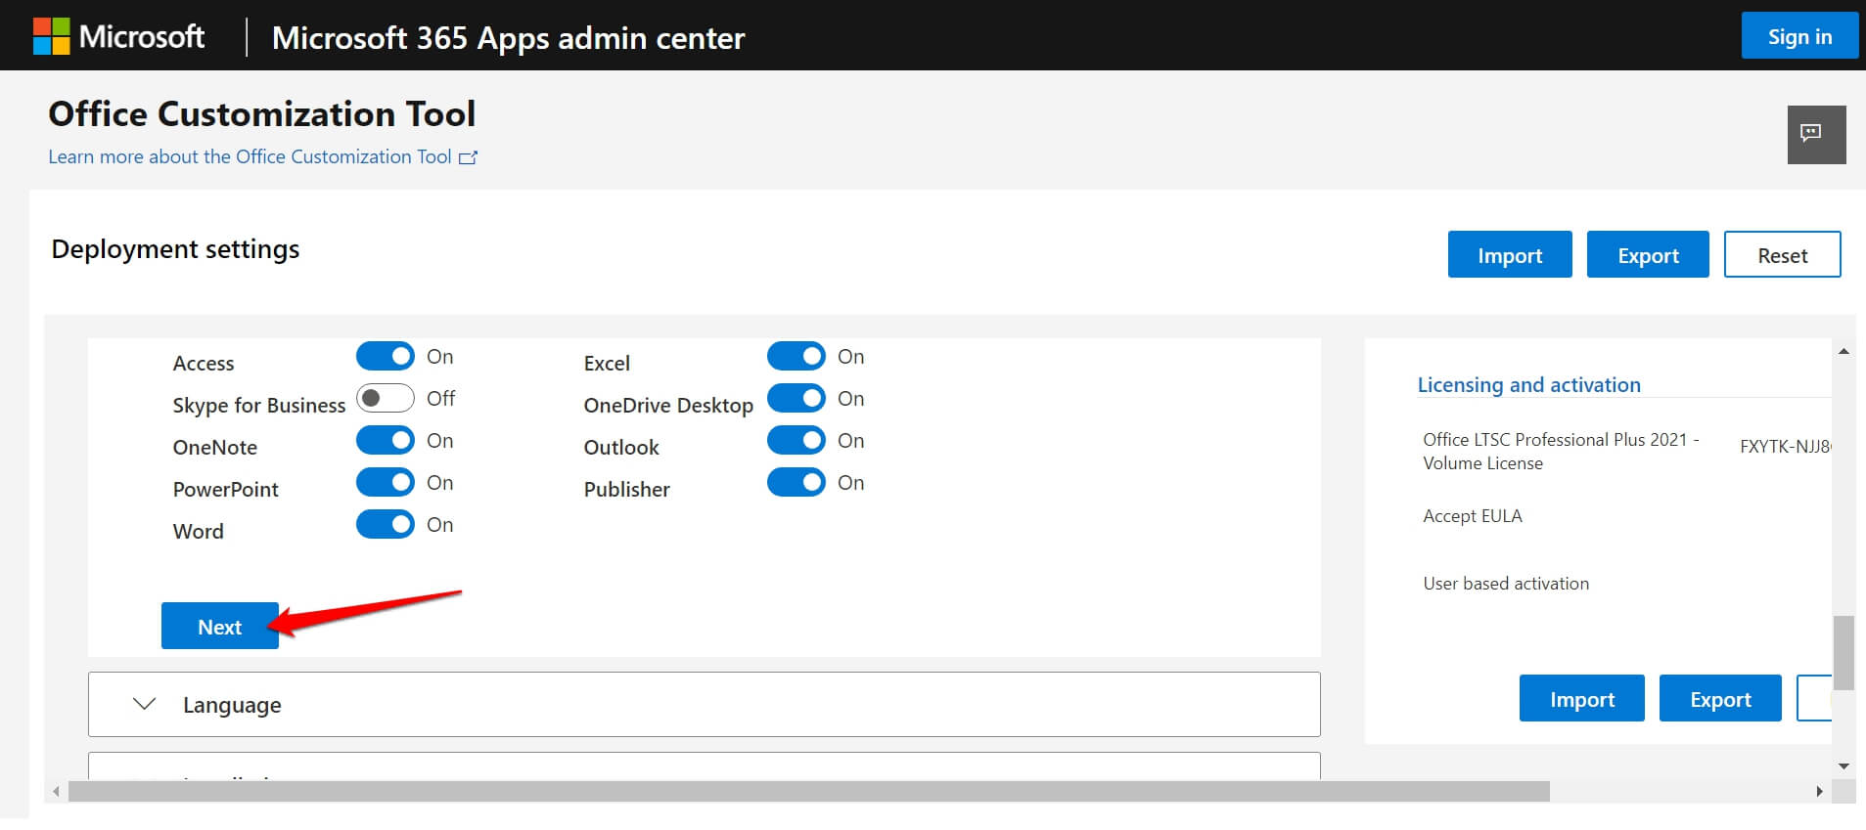Click the horizontal scrollbar thumb
1866x830 pixels.
[808, 791]
